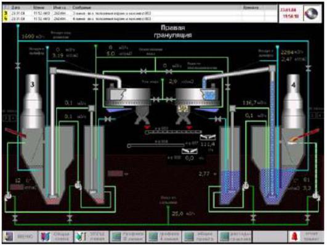Select the green water valve above granulator 4

(x=169, y=71)
